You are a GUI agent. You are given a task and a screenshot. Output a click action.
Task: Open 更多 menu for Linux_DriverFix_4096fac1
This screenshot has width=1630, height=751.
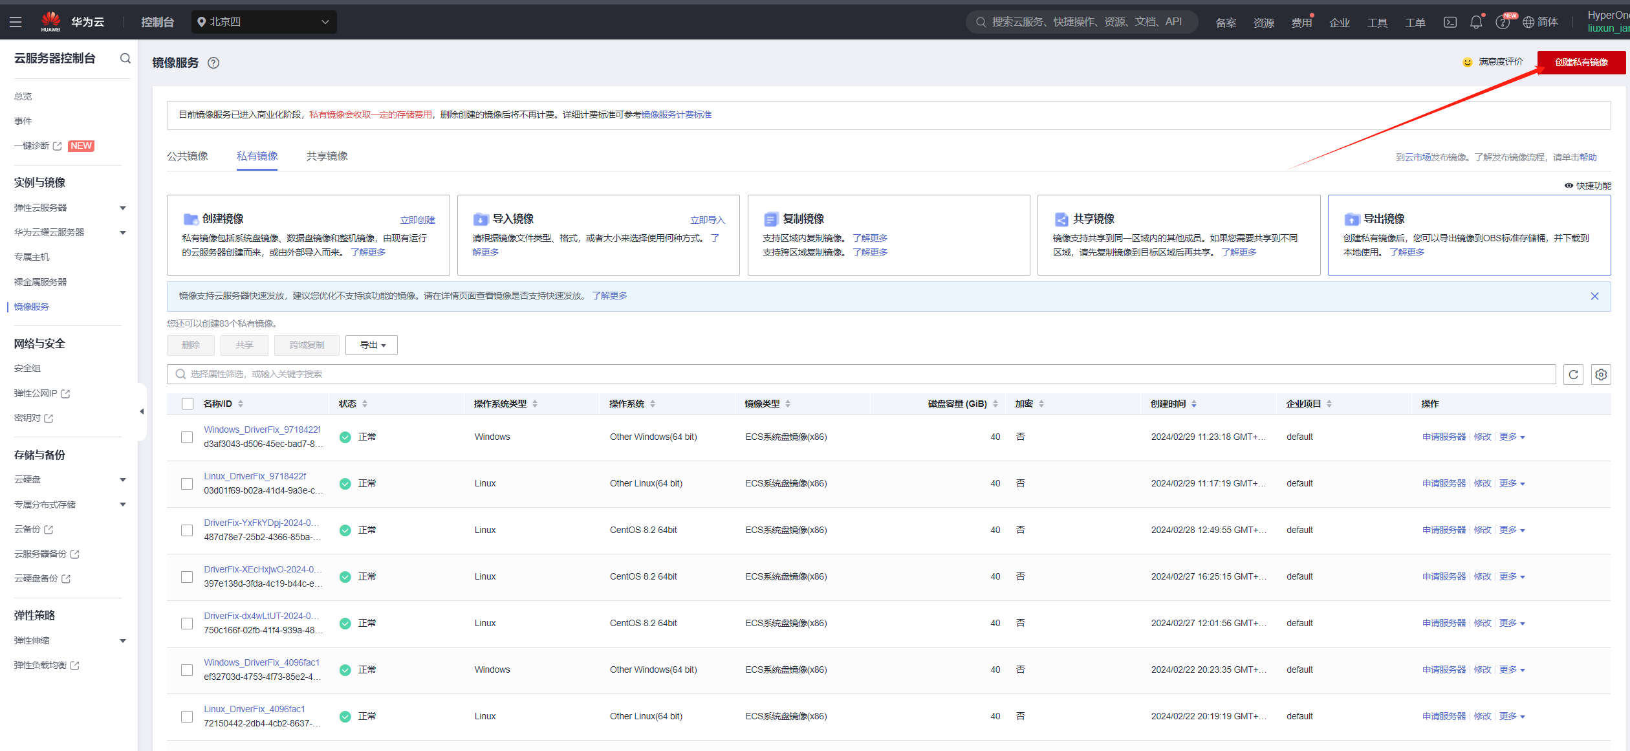(1512, 717)
